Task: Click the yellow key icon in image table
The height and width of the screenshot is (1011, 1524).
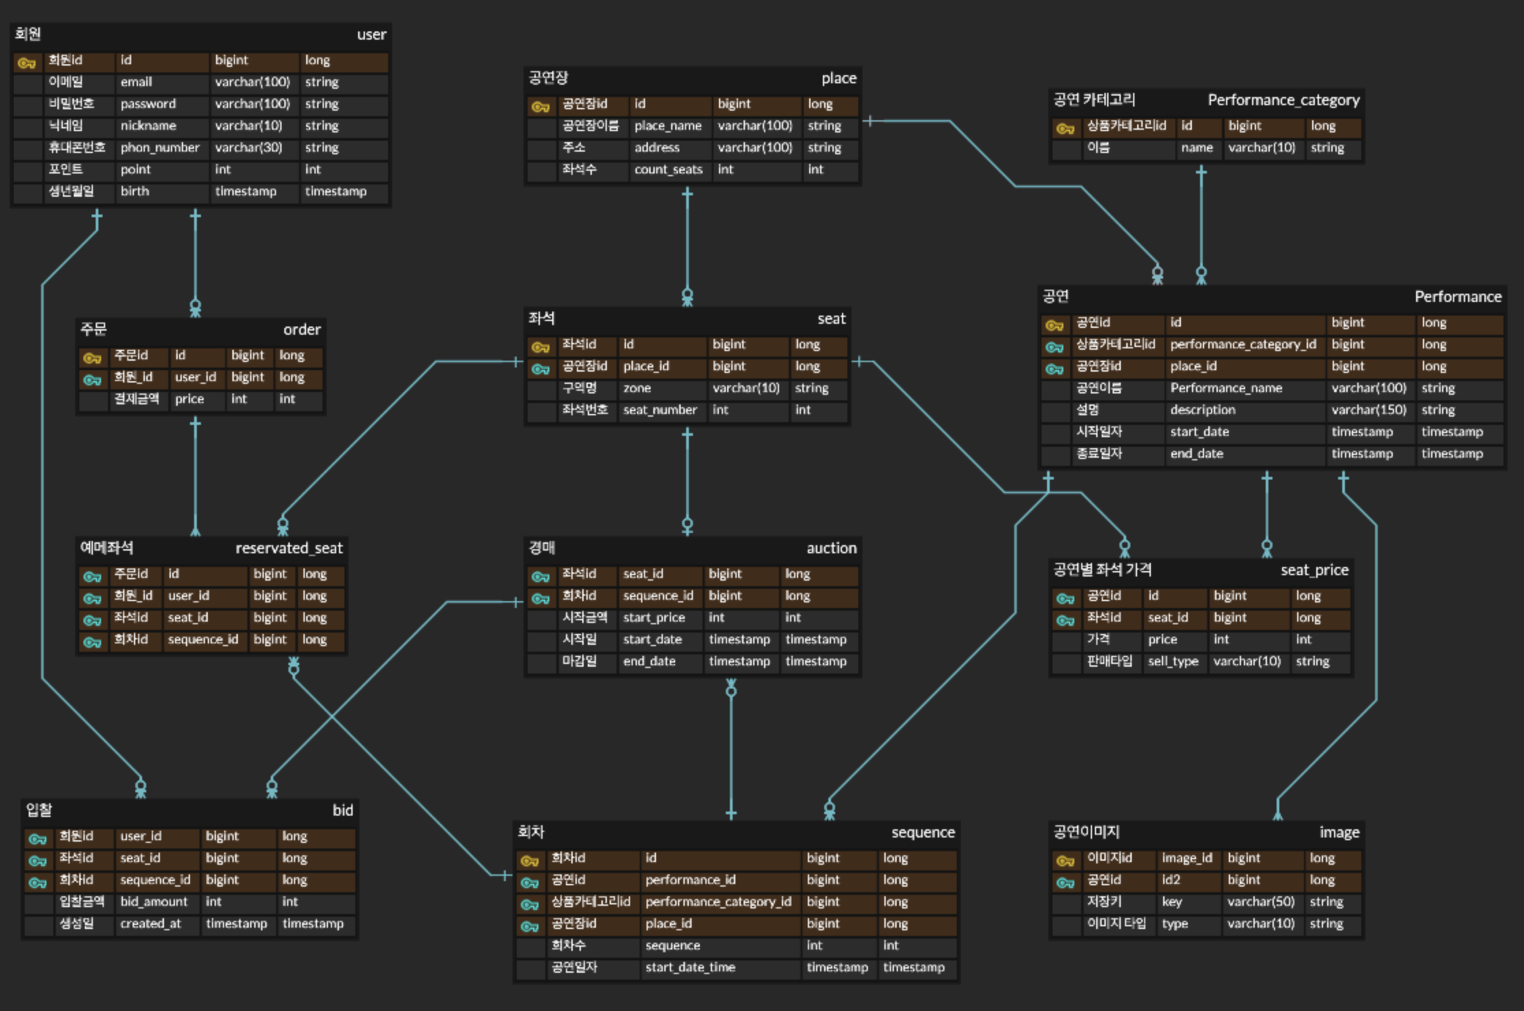Action: [1065, 861]
